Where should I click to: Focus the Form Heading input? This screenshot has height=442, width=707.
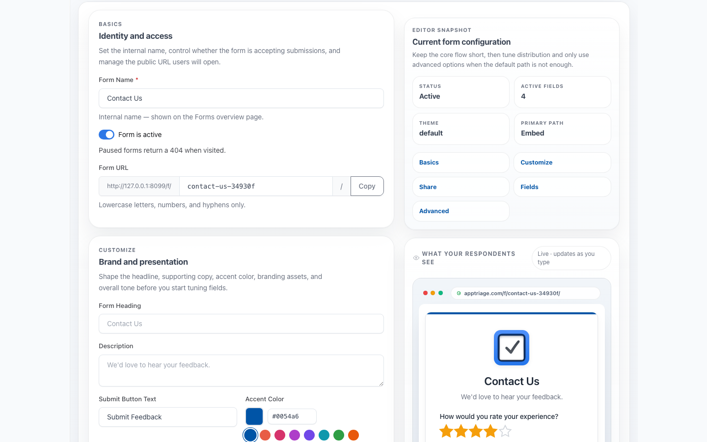click(x=241, y=324)
